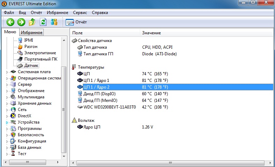275x167 pixels.
Task: Click the Windows flag icon of Операционная система
Action: click(13, 78)
